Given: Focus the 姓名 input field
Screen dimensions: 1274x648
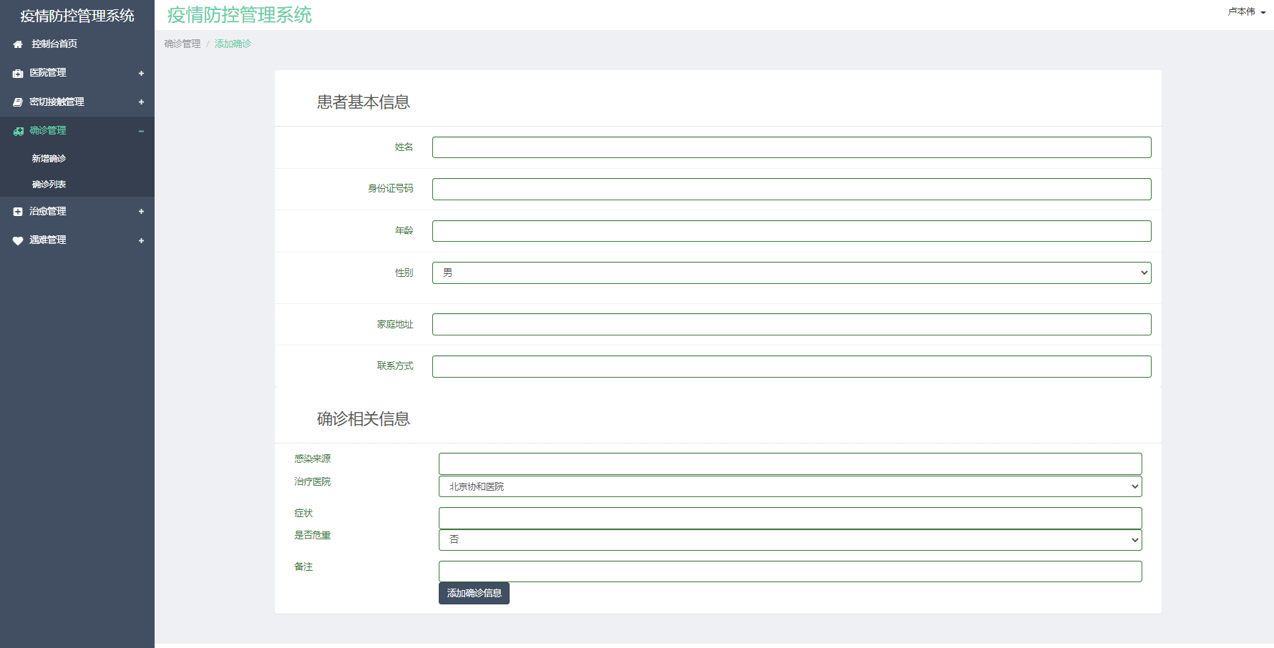Looking at the screenshot, I should [x=792, y=147].
